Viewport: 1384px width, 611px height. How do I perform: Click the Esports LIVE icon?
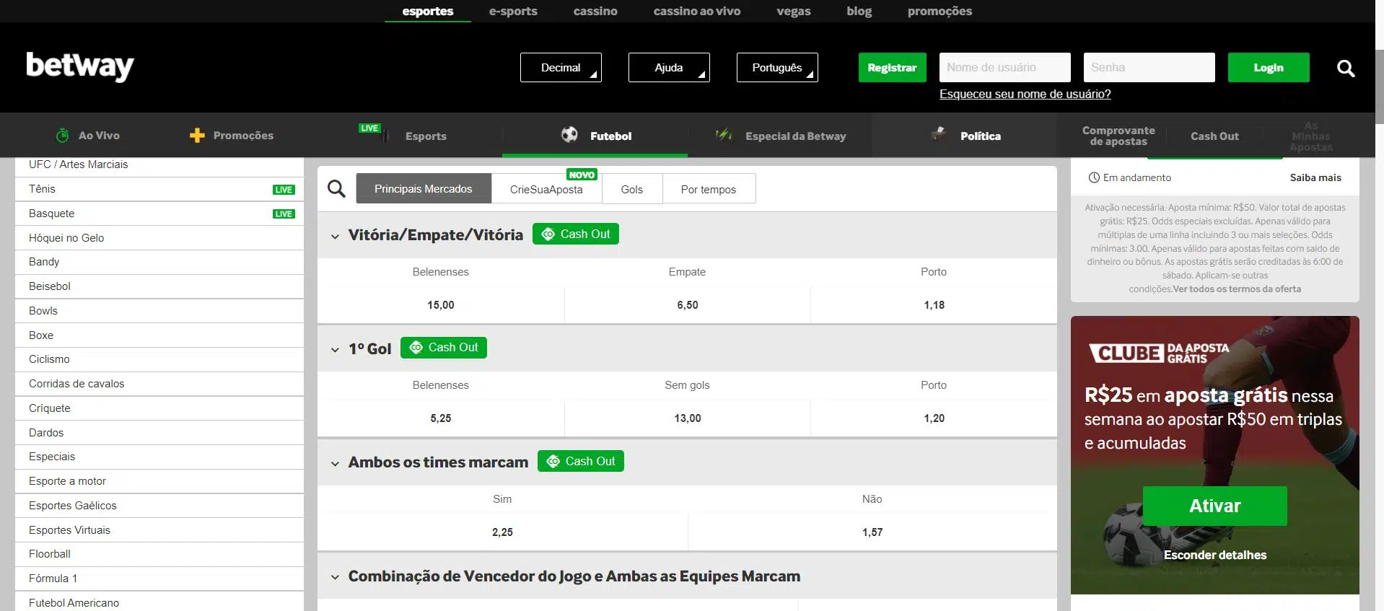(374, 132)
